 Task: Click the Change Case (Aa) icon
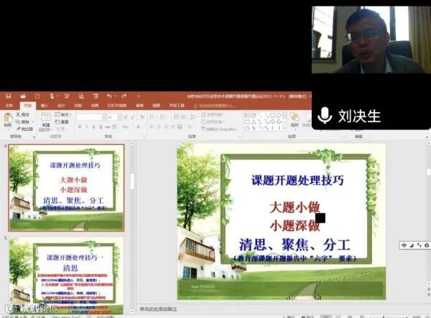point(125,127)
